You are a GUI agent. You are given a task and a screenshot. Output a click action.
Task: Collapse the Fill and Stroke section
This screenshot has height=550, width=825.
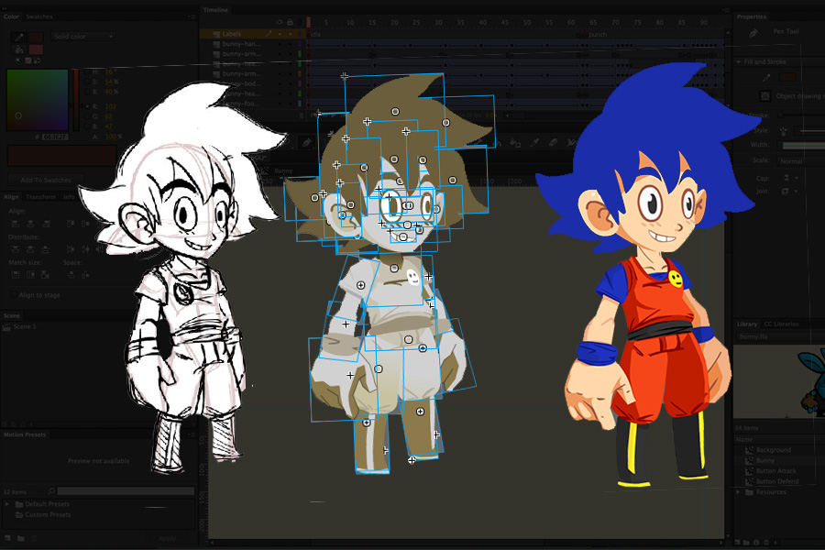coord(739,62)
